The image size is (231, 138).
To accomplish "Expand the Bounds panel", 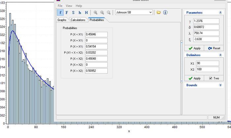I will (220, 85).
